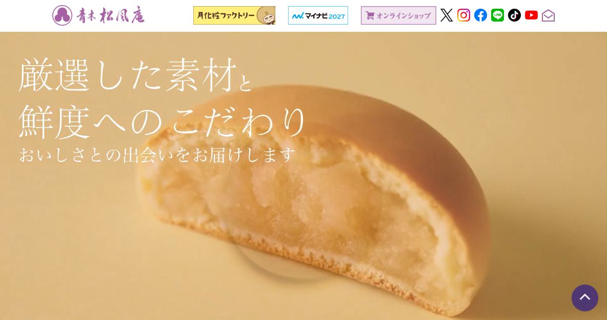Image resolution: width=607 pixels, height=320 pixels.
Task: Click the 鮮度へのこだわり headline line
Action: (x=163, y=122)
